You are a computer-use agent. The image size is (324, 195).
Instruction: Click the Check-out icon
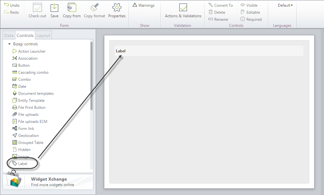(37, 8)
